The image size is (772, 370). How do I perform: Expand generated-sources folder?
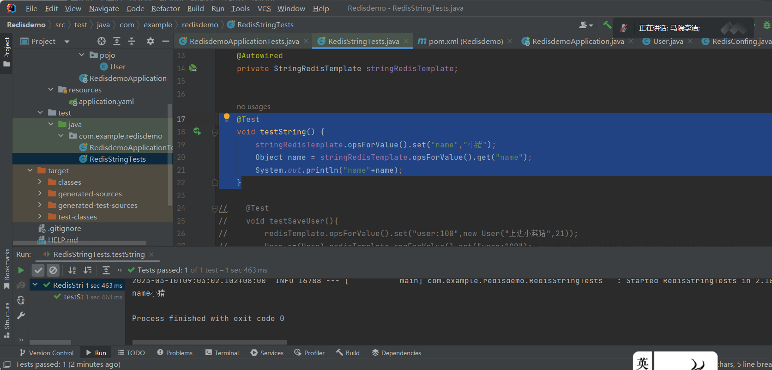(40, 194)
